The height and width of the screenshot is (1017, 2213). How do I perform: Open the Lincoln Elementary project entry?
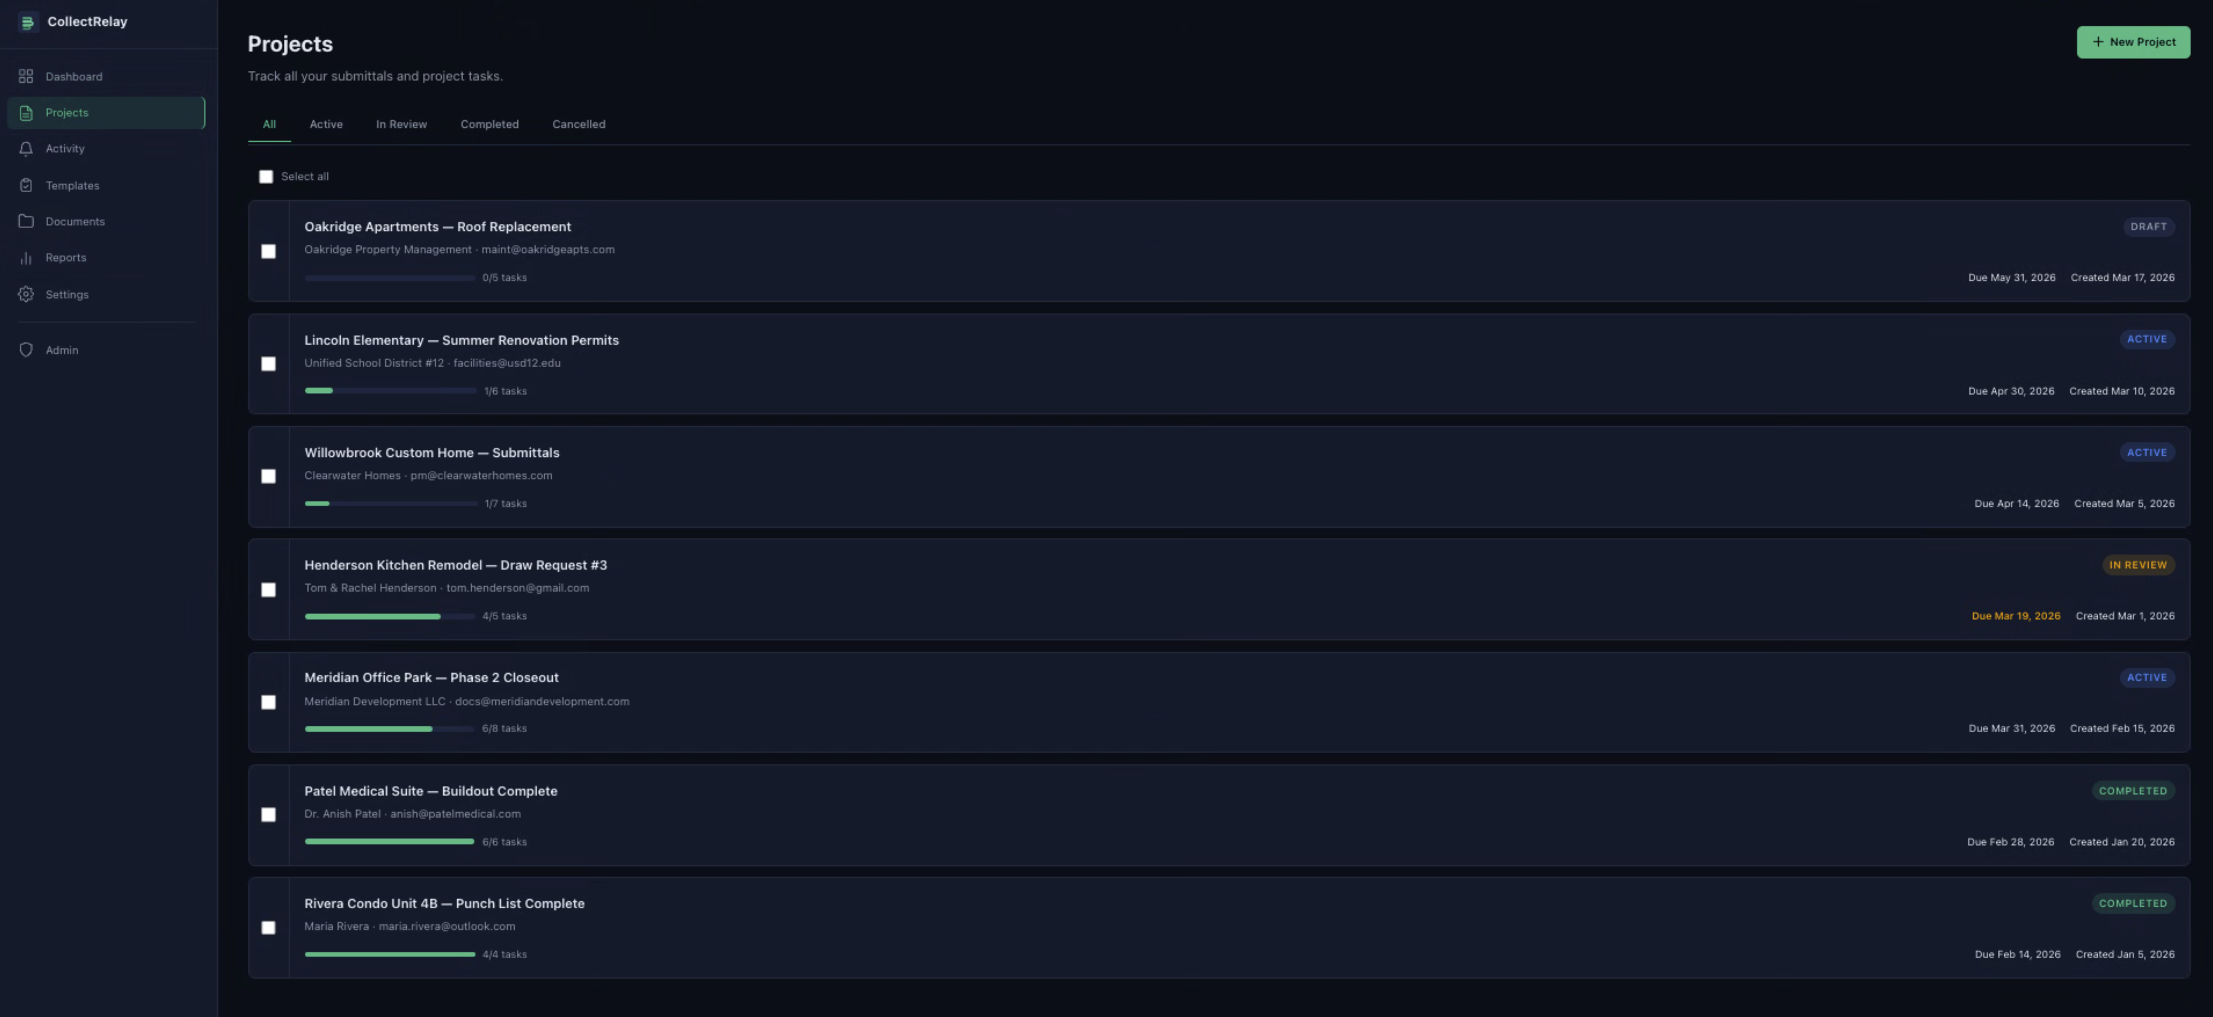(461, 340)
